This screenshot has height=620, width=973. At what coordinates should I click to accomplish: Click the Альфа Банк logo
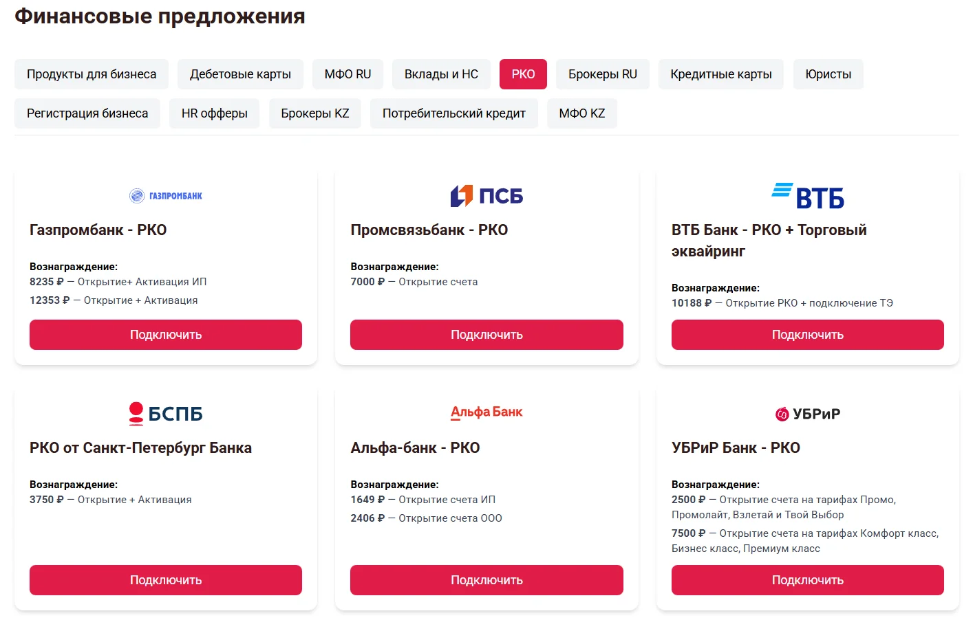(x=486, y=412)
